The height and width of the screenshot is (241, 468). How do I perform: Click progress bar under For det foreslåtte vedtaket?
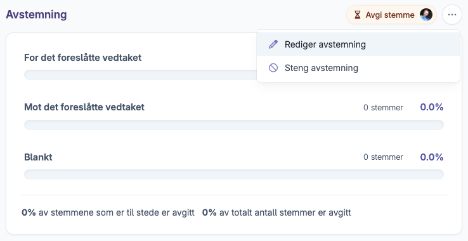[140, 75]
